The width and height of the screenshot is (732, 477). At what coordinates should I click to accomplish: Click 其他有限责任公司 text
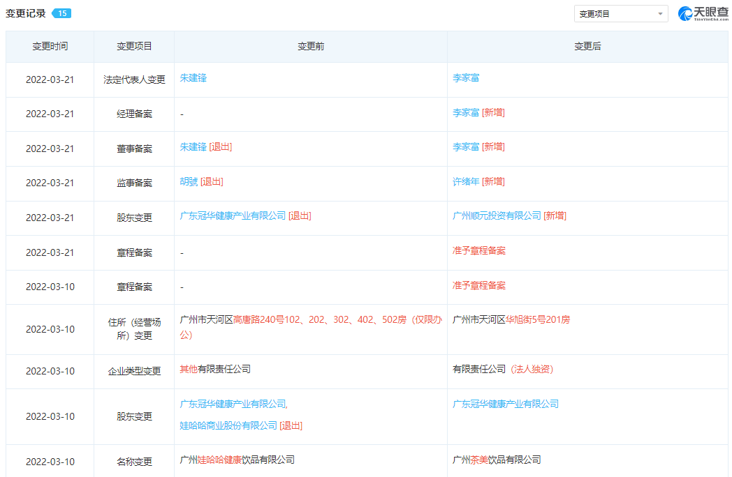click(215, 370)
